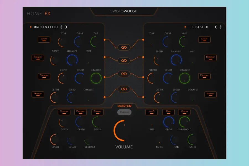Click the left green DRY/WET Flanger knob

tap(96, 78)
